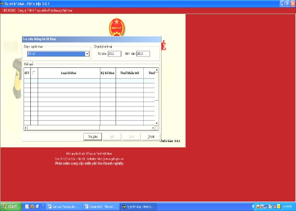Click the 'Kỳ kê khai' column header
The height and width of the screenshot is (211, 296).
108,73
